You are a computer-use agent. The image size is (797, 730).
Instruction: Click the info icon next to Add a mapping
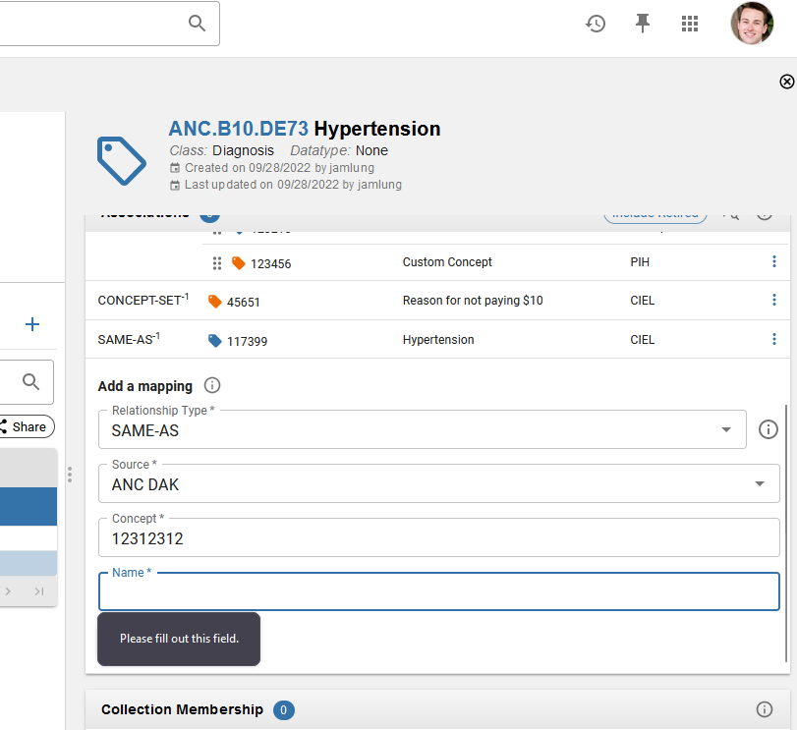(x=211, y=385)
